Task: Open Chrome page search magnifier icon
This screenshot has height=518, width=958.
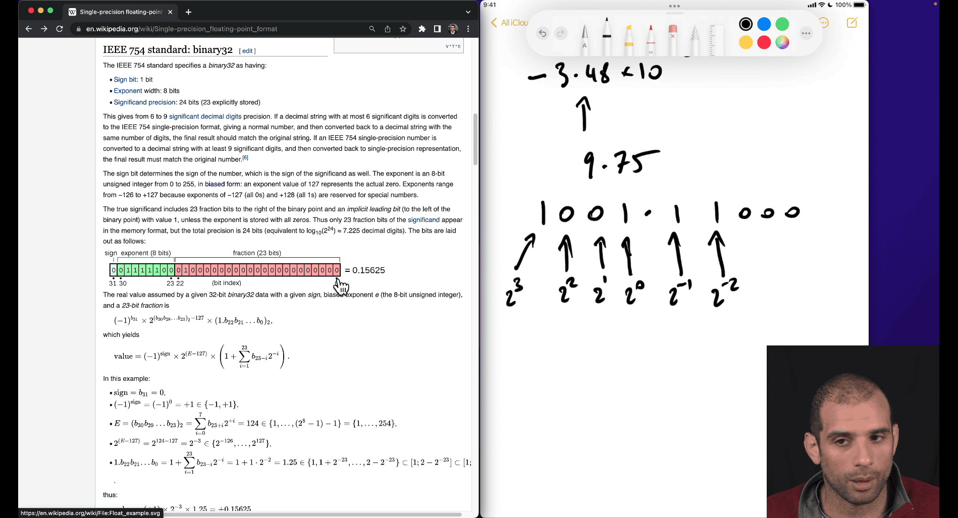Action: [372, 29]
